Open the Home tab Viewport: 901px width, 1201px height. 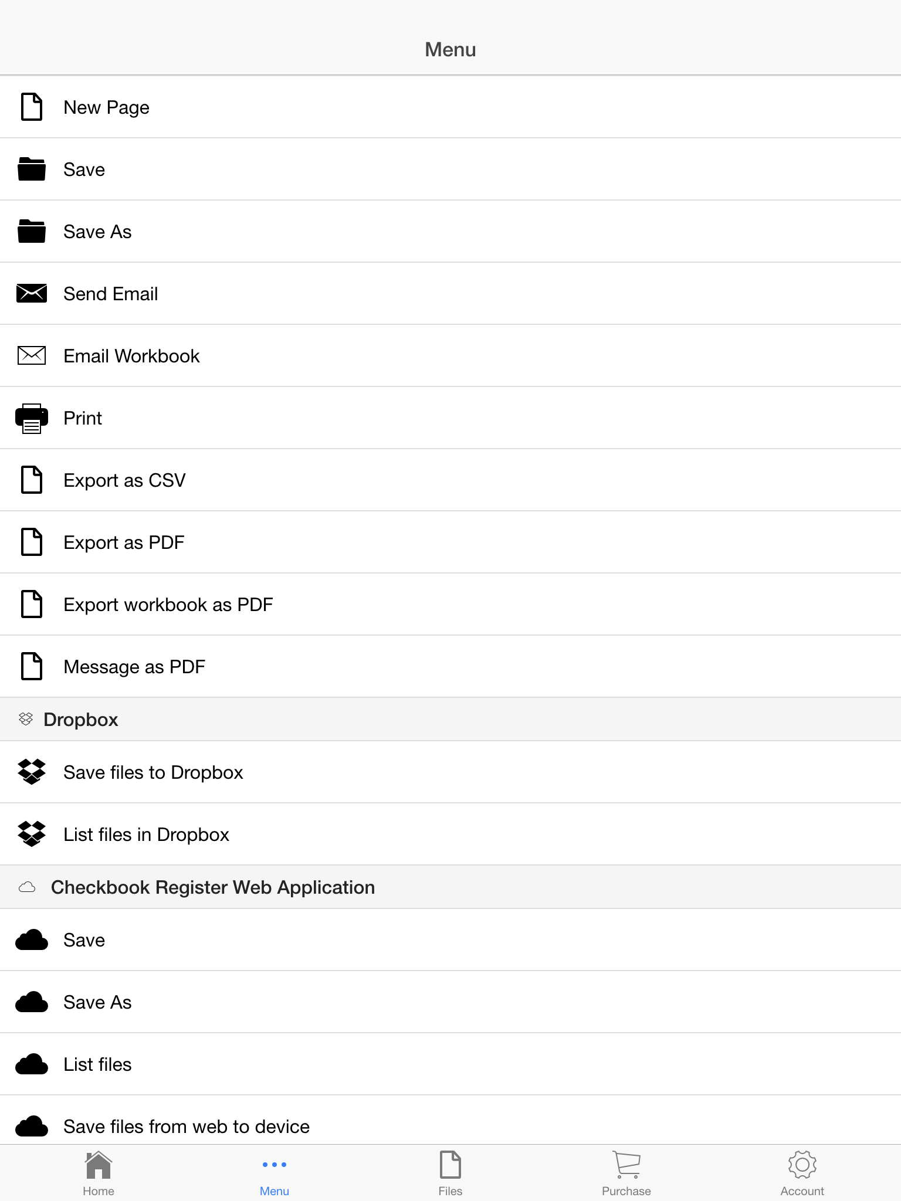click(x=99, y=1173)
